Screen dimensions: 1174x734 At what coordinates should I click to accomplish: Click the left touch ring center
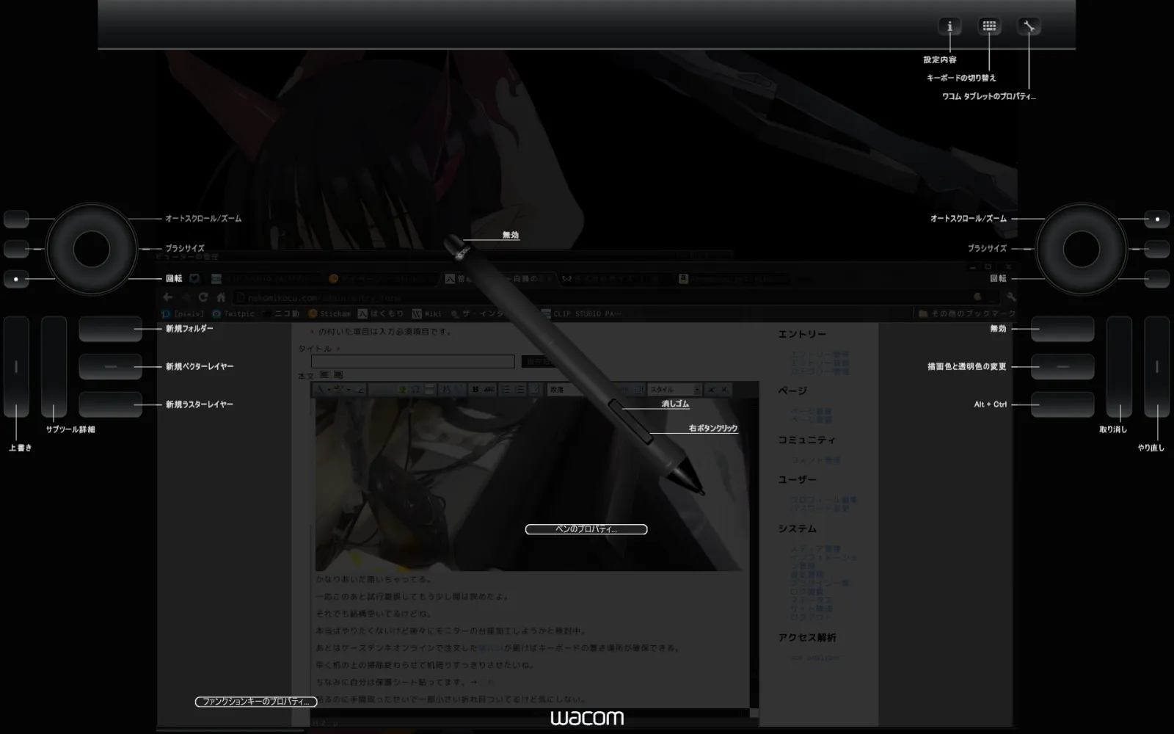pyautogui.click(x=91, y=249)
